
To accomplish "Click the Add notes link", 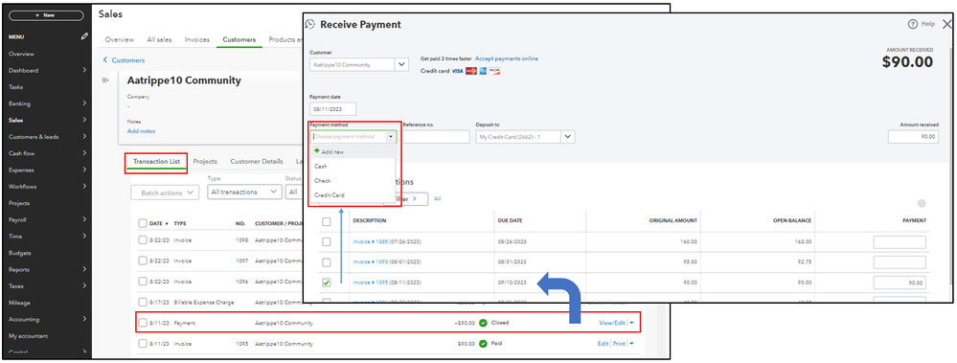I will 141,131.
